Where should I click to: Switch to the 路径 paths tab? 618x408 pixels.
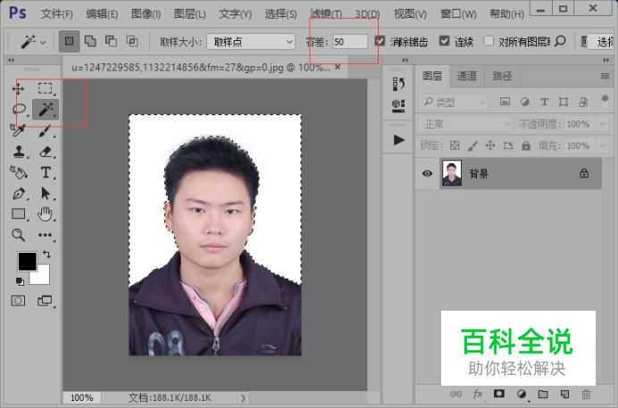tap(502, 76)
